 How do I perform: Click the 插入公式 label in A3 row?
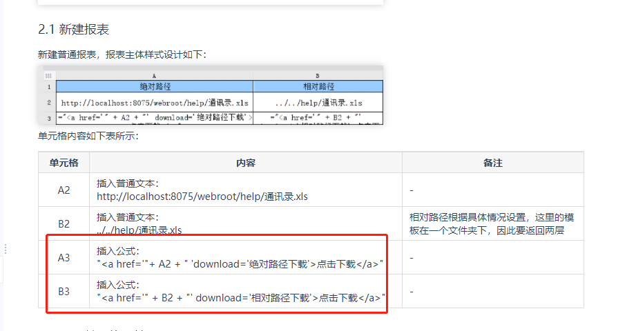point(118,251)
